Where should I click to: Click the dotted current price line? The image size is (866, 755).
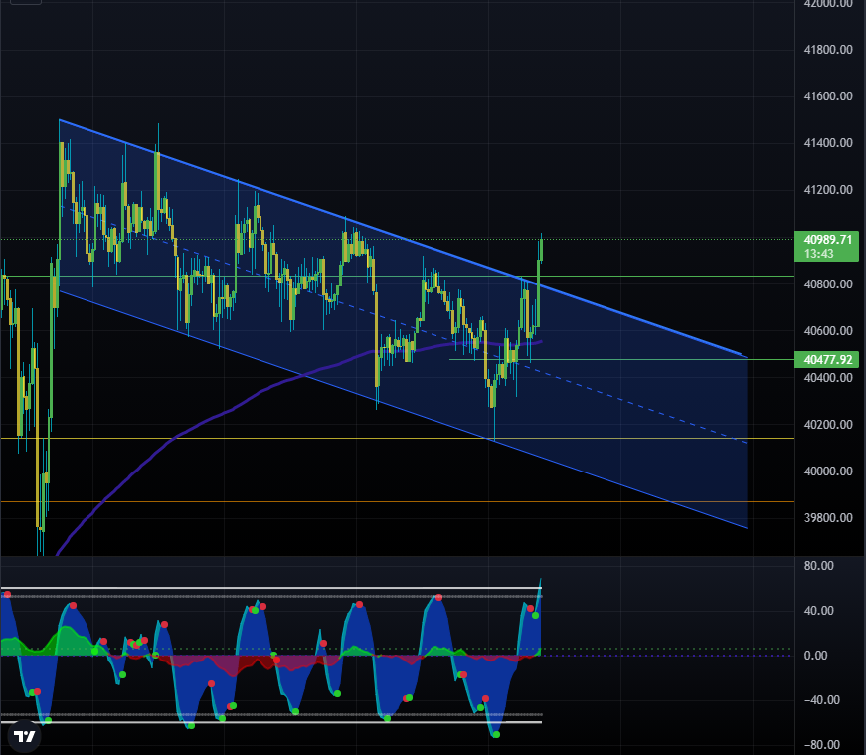tap(398, 240)
